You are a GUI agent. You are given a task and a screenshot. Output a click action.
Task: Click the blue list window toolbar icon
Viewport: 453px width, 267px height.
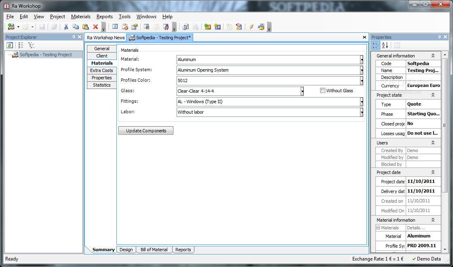point(115,27)
